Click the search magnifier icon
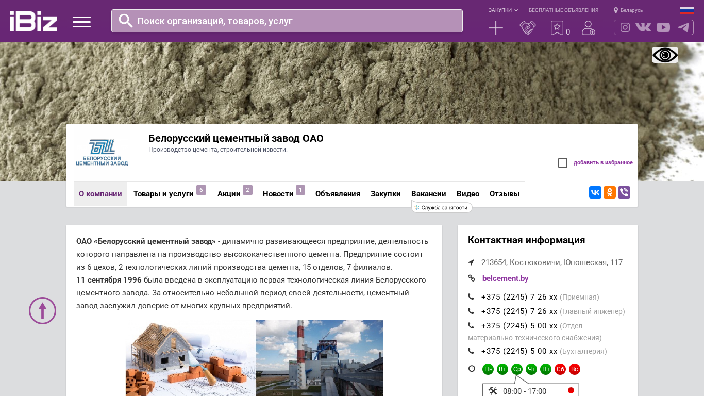The height and width of the screenshot is (396, 704). (126, 21)
